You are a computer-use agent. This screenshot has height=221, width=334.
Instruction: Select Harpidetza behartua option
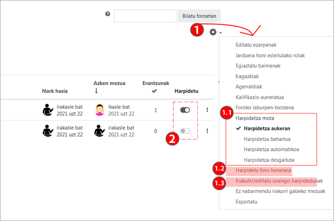point(267,139)
